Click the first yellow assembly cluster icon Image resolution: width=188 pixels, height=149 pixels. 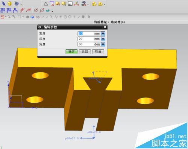click(94, 4)
